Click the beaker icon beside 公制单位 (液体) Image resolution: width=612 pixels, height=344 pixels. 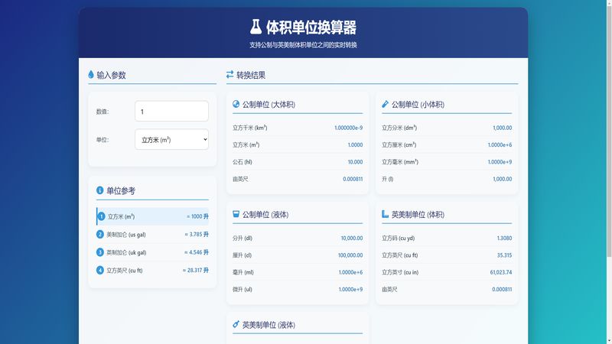[236, 214]
